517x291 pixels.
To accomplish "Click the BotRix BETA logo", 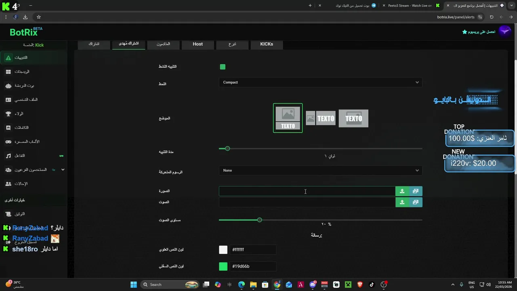I will [x=26, y=32].
